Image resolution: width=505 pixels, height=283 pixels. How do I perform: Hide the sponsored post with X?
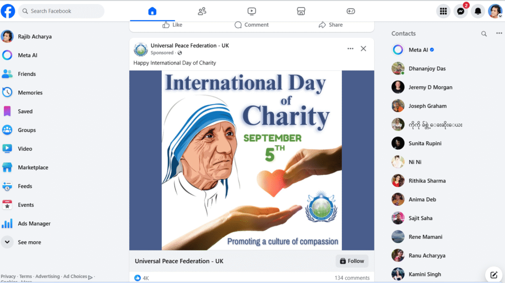(x=363, y=49)
